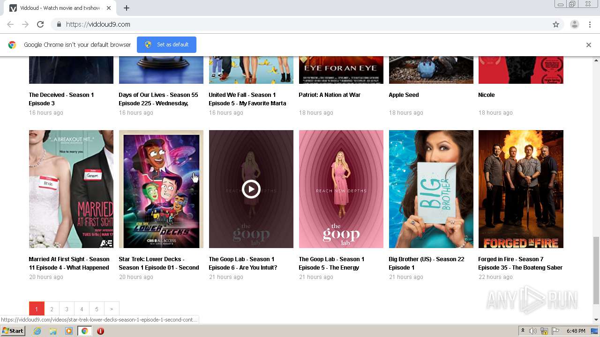Viewport: 600px width, 337px height.
Task: Select pagination page 1
Action: (x=37, y=309)
